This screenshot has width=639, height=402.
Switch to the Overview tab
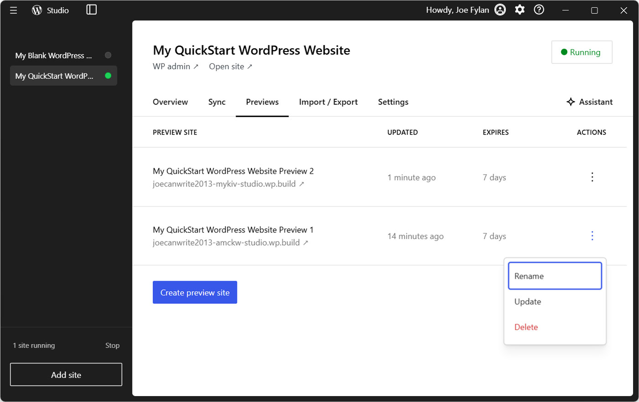coord(170,102)
